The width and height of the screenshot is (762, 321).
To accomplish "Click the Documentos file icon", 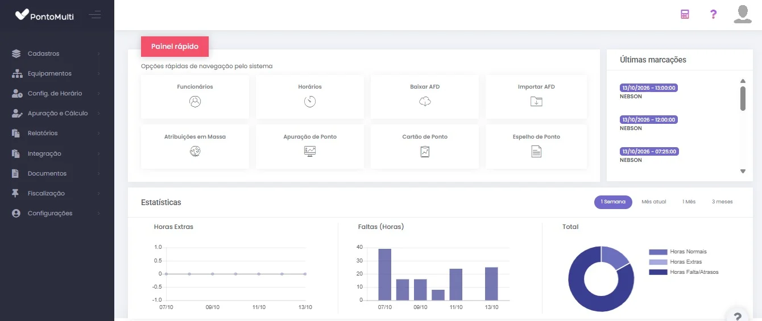I will point(16,173).
